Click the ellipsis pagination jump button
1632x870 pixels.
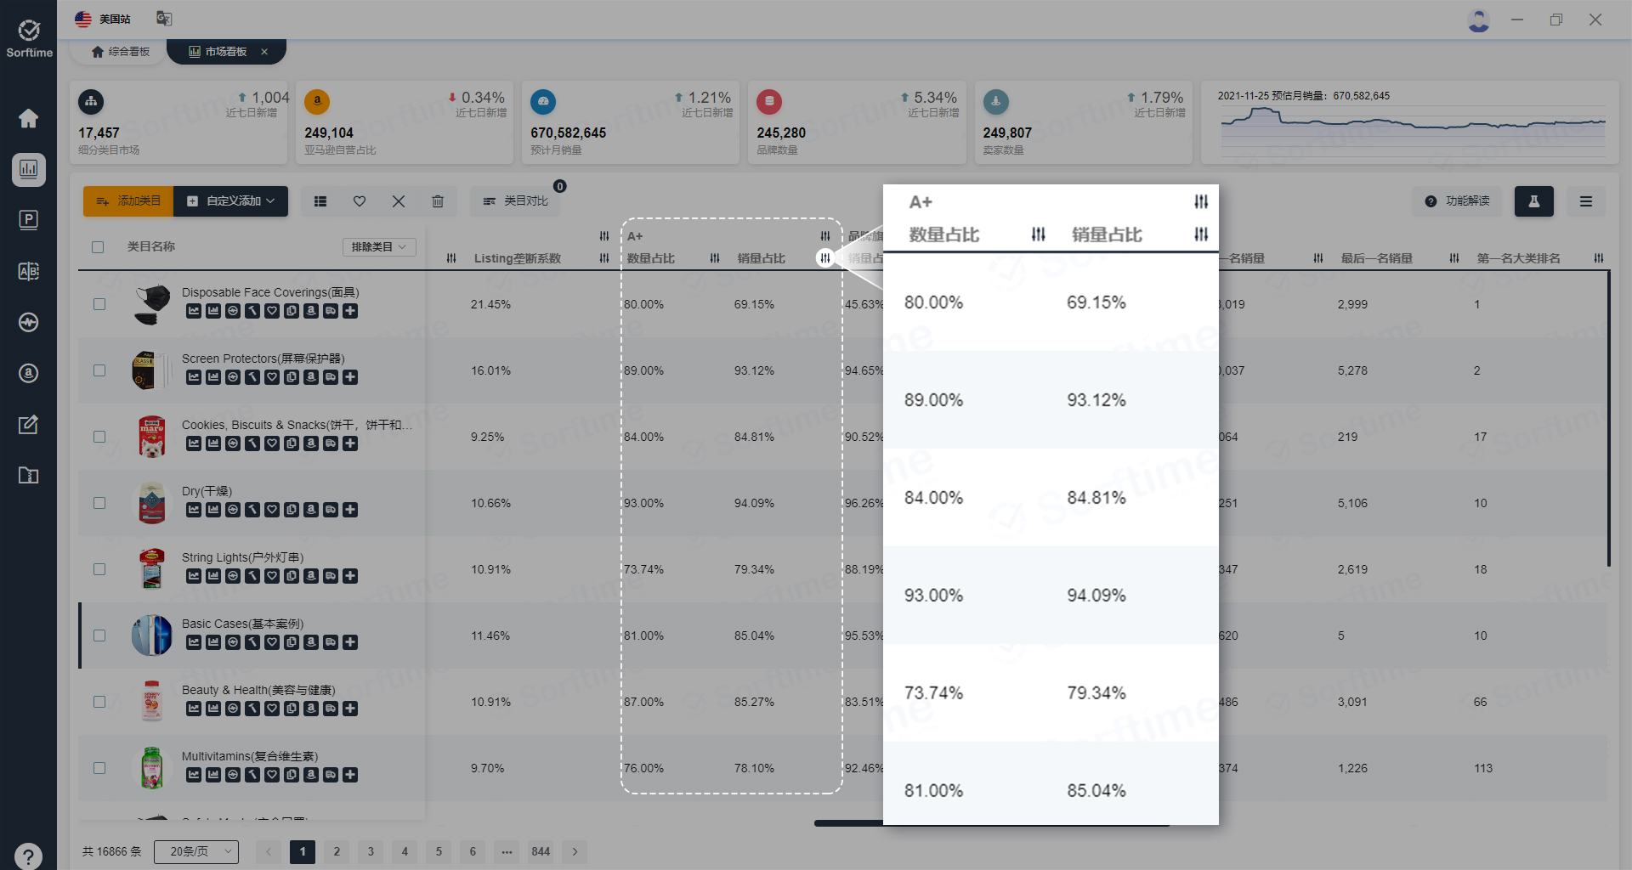[x=507, y=851]
